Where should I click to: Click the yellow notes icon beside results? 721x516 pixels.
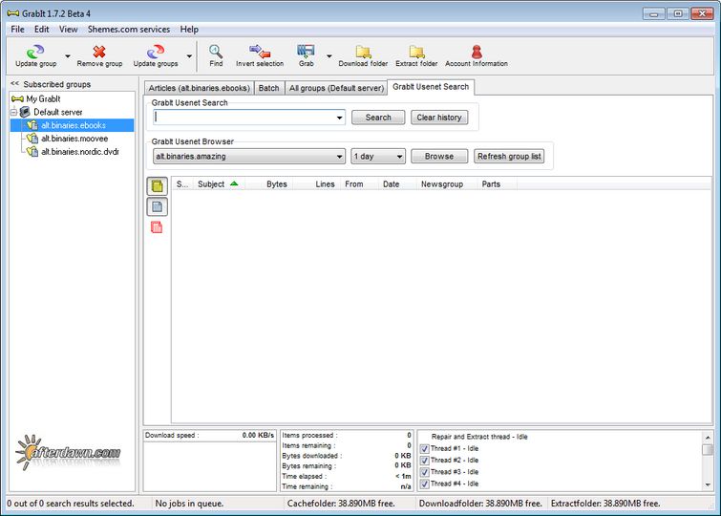point(157,186)
